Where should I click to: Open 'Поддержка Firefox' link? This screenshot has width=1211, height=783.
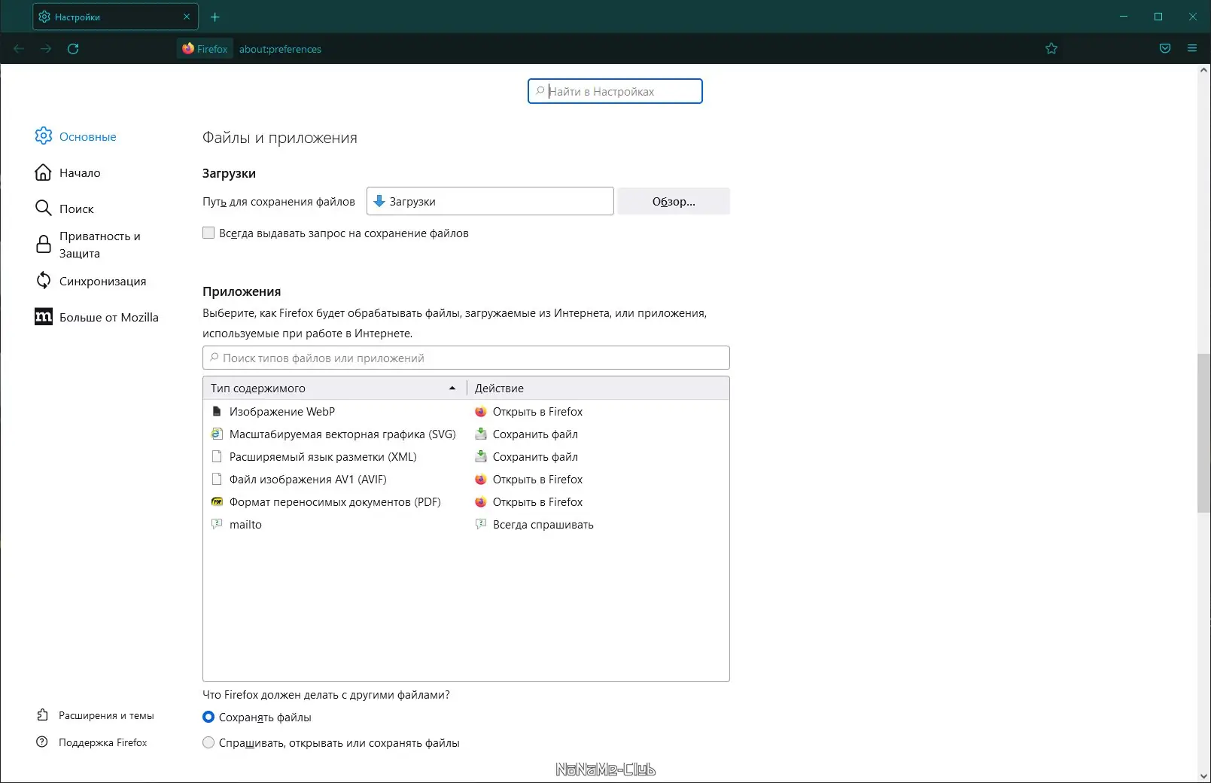(103, 743)
